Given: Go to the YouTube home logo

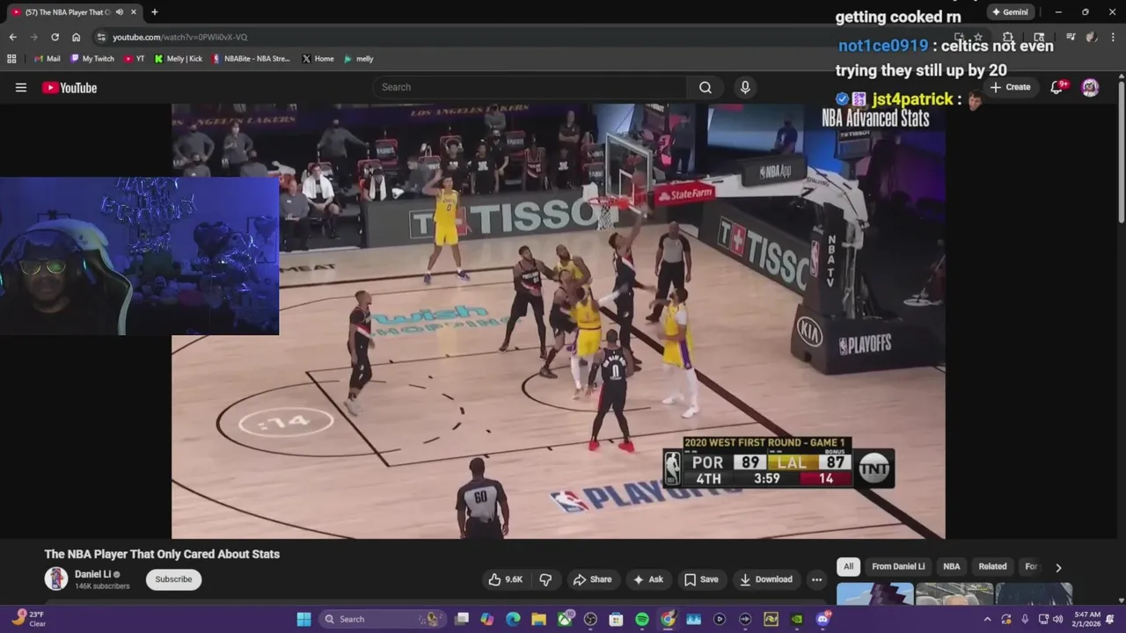Looking at the screenshot, I should pos(69,87).
